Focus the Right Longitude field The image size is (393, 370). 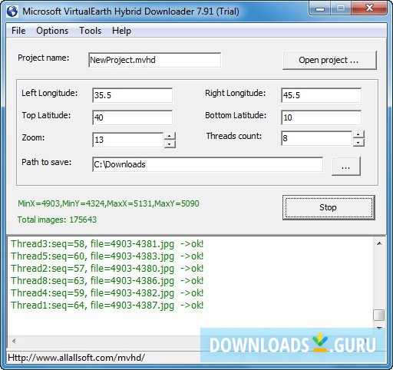coord(321,95)
